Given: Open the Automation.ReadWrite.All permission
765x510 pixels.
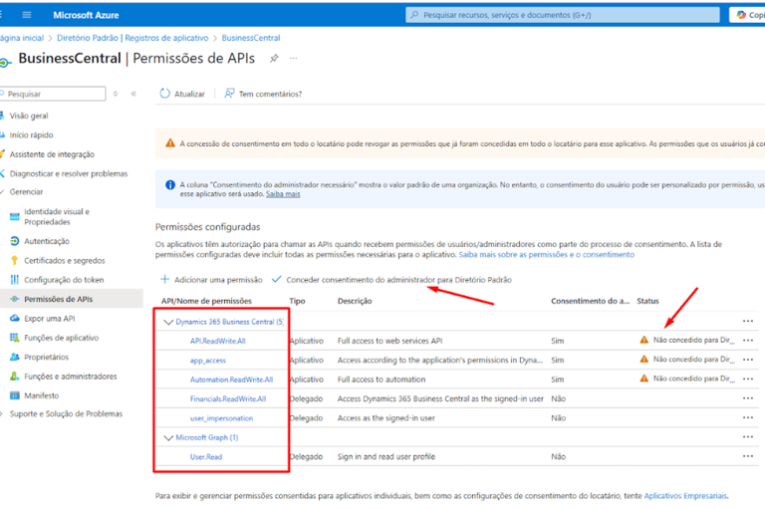Looking at the screenshot, I should coord(231,380).
